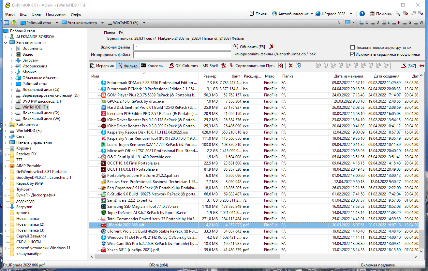
Task: Click the red X delete icon in filter toolbar
Action: click(x=291, y=65)
